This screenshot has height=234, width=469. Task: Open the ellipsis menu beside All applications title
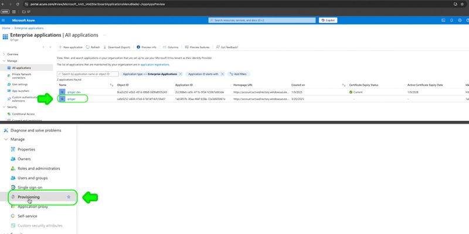click(x=105, y=35)
